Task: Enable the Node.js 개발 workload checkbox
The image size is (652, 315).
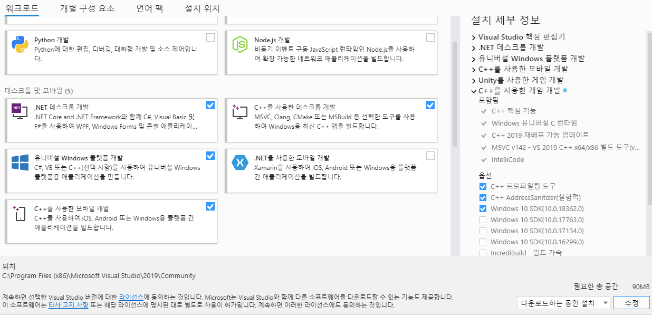Action: pyautogui.click(x=430, y=37)
